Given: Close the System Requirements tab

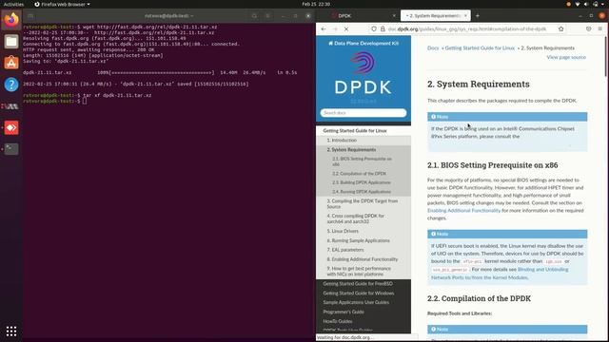Looking at the screenshot, I should point(465,16).
